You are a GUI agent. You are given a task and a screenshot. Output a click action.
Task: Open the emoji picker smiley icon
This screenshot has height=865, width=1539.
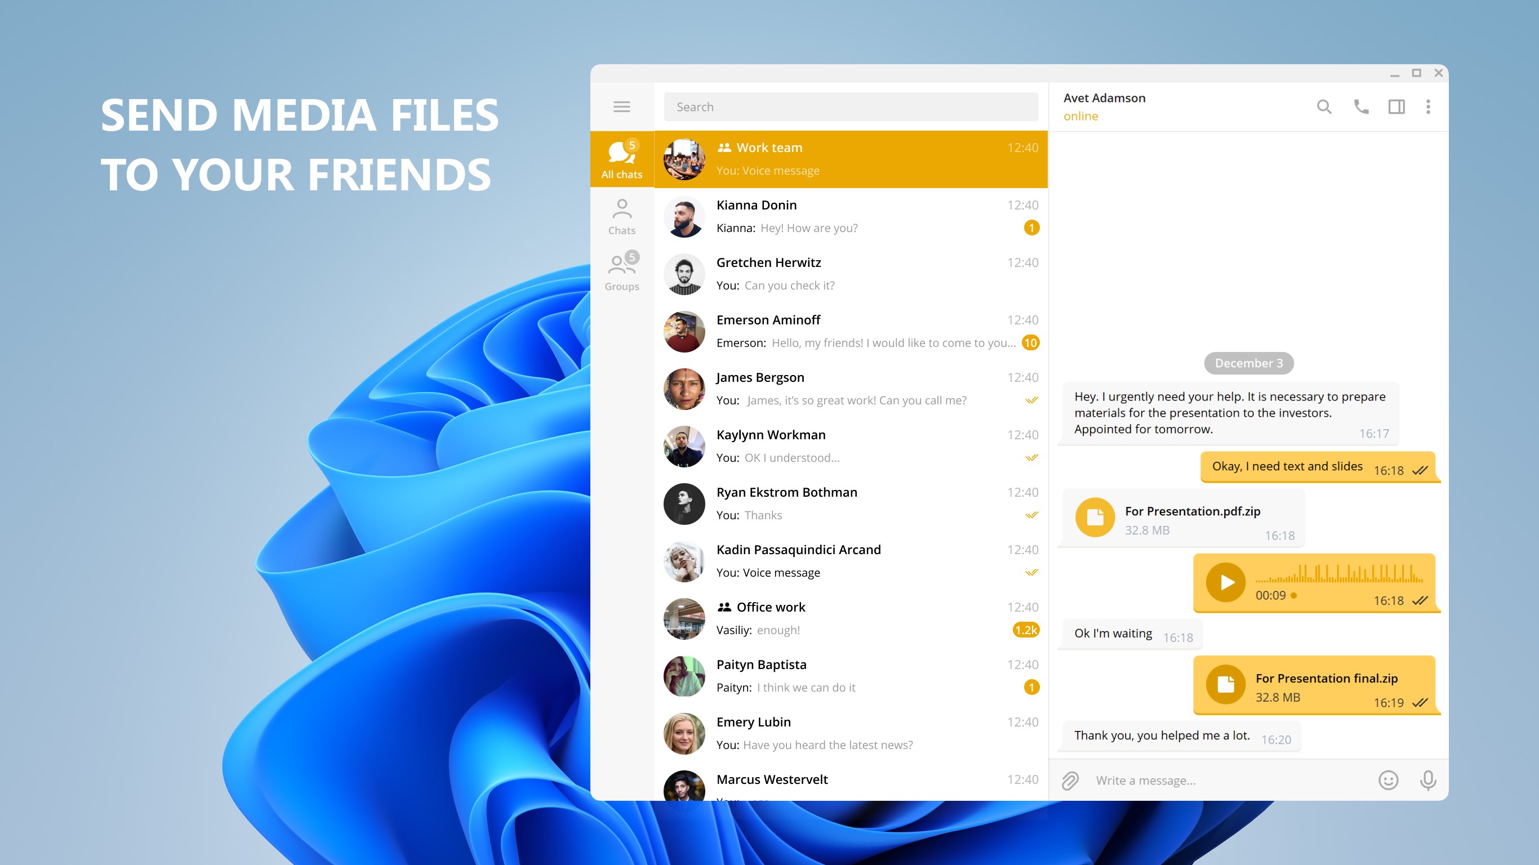click(1388, 780)
